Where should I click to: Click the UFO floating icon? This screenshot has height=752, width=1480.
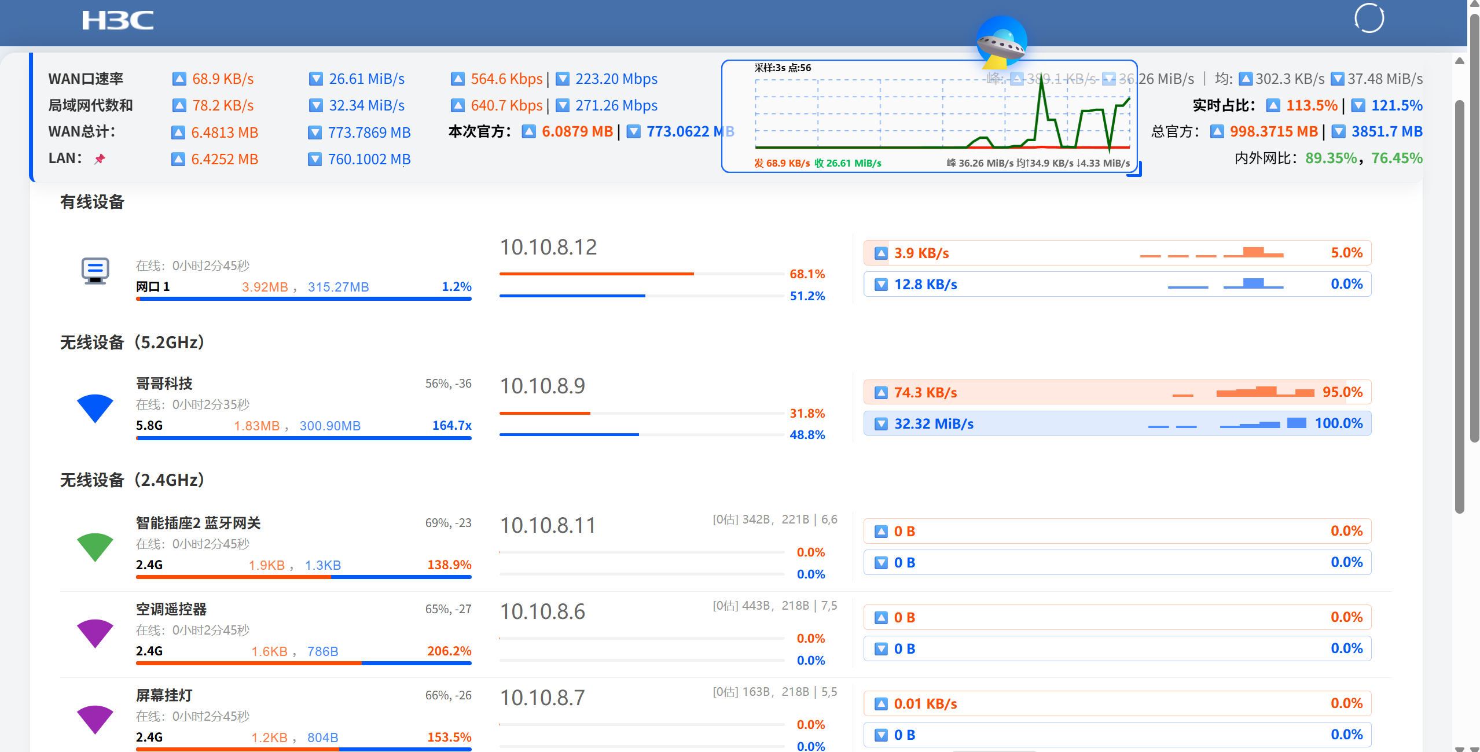coord(1001,42)
